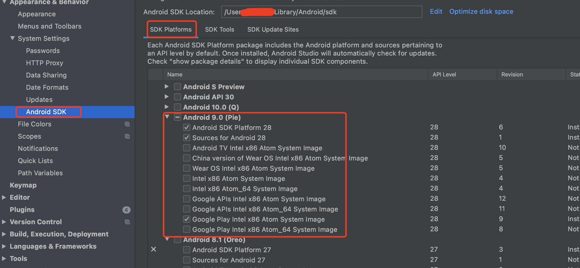
Task: Open Menus and Toolbars settings
Action: (x=50, y=26)
